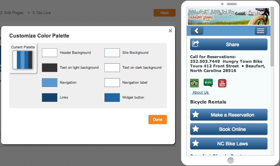Open the green BLOG icon
This screenshot has width=280, height=166.
(208, 83)
